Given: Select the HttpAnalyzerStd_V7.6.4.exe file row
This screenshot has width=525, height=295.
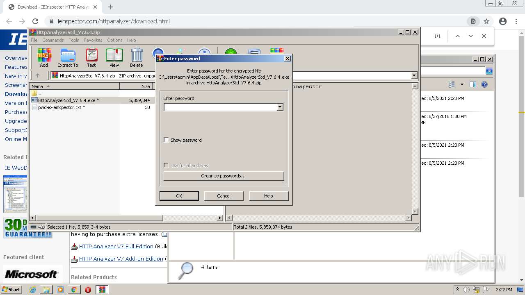Looking at the screenshot, I should coord(91,100).
